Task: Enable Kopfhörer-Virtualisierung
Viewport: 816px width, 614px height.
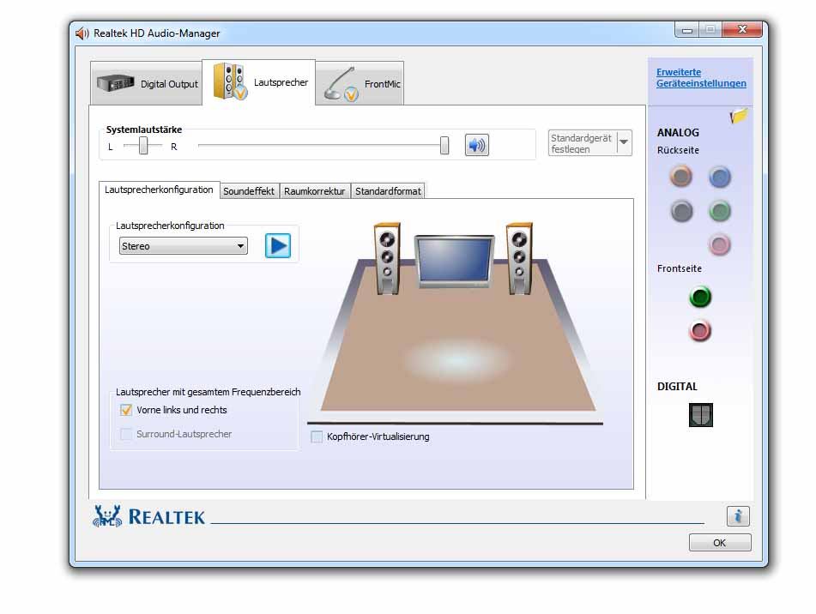Action: point(317,436)
